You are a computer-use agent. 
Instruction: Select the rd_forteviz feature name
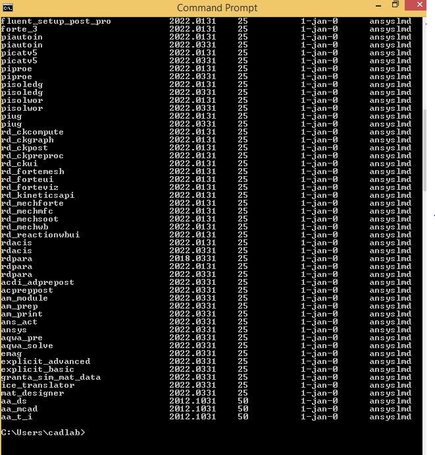coord(30,187)
